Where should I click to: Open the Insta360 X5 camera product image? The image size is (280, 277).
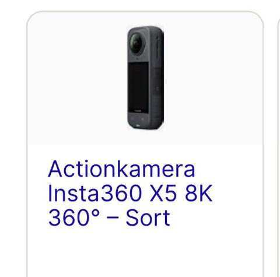click(x=145, y=78)
